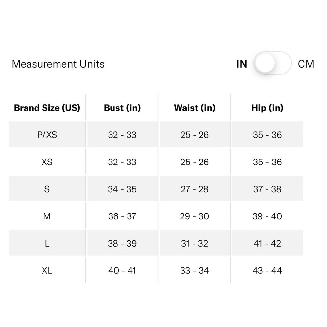The image size is (327, 327).
Task: Select the XL size row label
Action: pyautogui.click(x=47, y=270)
